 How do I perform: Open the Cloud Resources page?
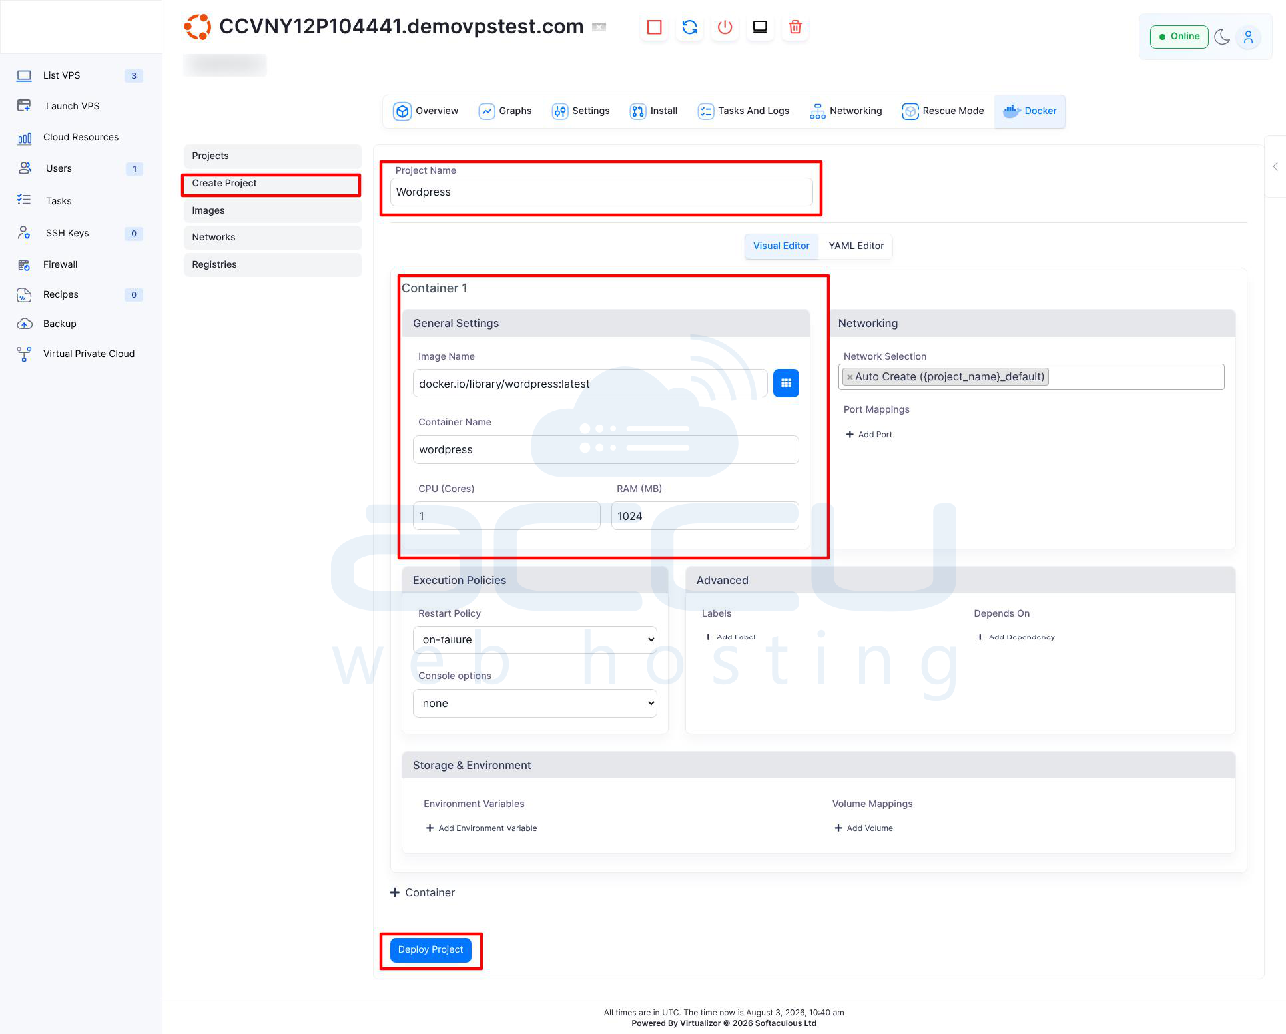point(81,138)
